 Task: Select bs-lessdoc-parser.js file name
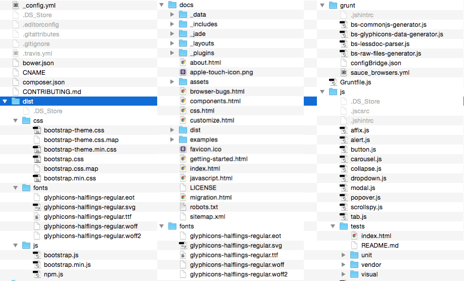tap(380, 44)
